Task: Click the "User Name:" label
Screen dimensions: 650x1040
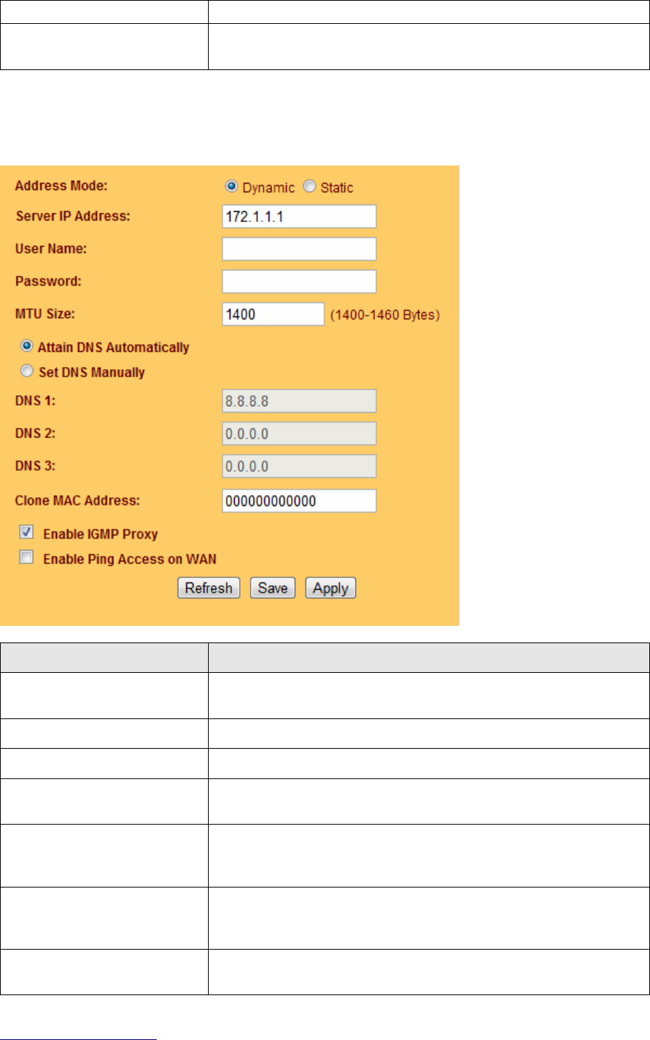Action: click(x=51, y=249)
